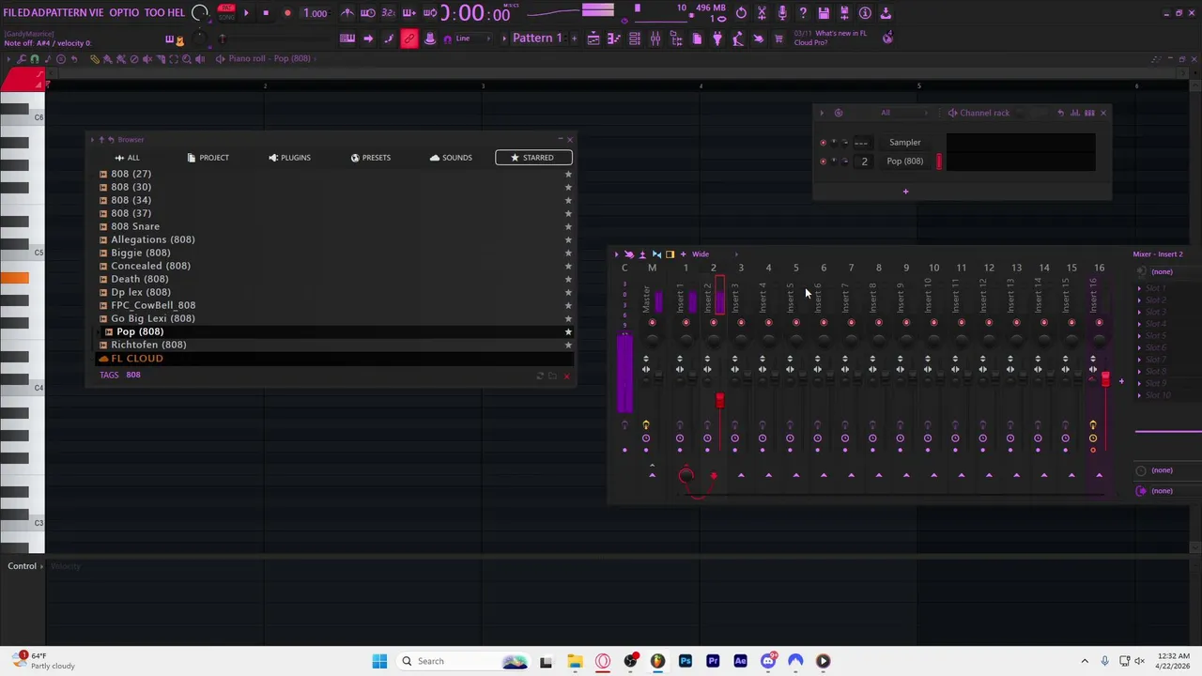The height and width of the screenshot is (676, 1202).
Task: Toggle PAT/SONG mode switch
Action: click(225, 12)
